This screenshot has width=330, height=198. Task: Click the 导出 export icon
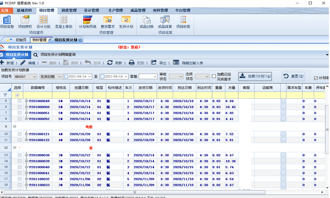coord(154,62)
